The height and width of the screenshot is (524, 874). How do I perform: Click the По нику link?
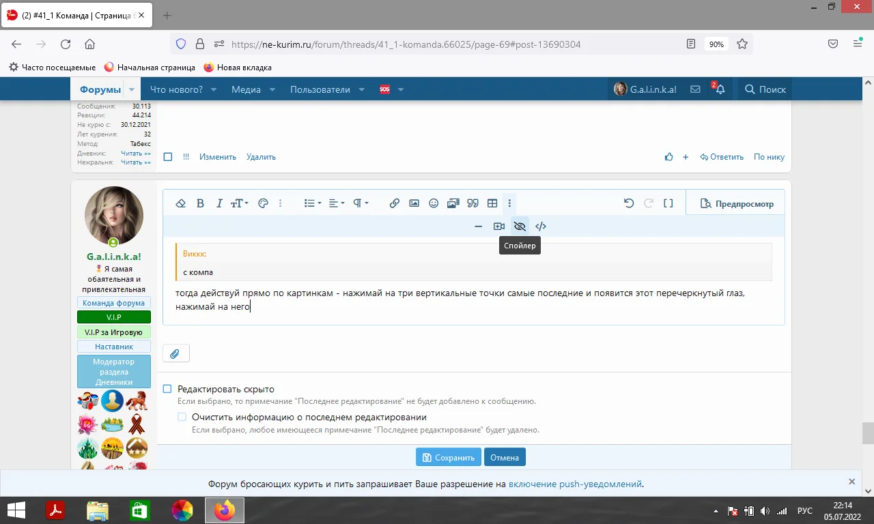coord(769,157)
